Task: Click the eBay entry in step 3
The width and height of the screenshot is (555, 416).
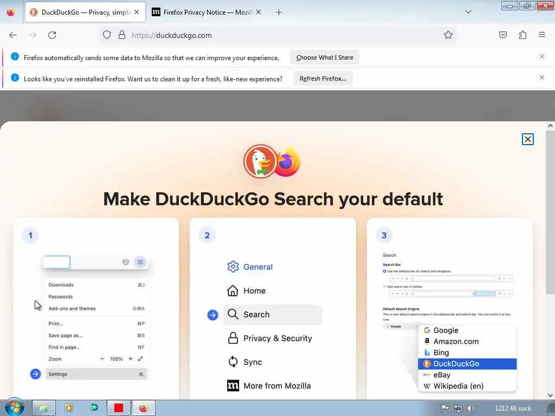Action: click(467, 375)
